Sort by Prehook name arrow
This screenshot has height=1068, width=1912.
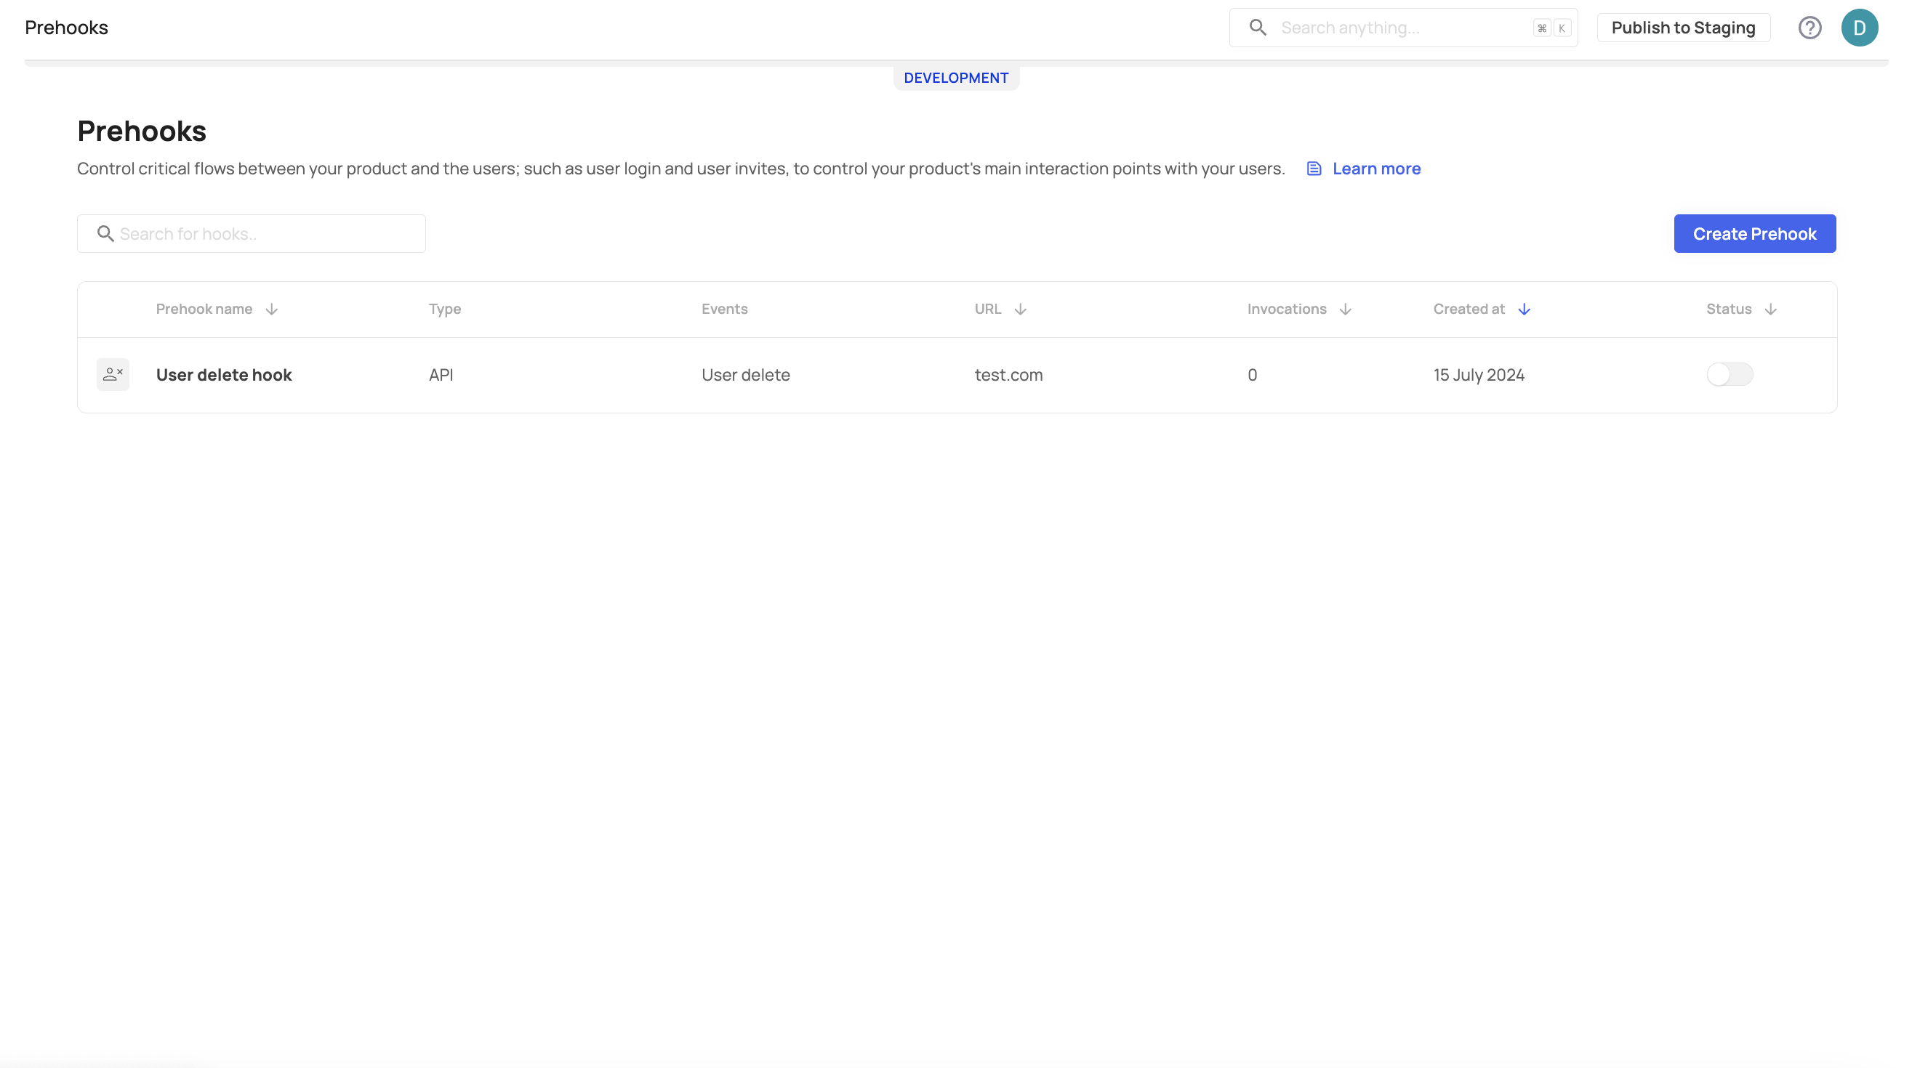272,310
